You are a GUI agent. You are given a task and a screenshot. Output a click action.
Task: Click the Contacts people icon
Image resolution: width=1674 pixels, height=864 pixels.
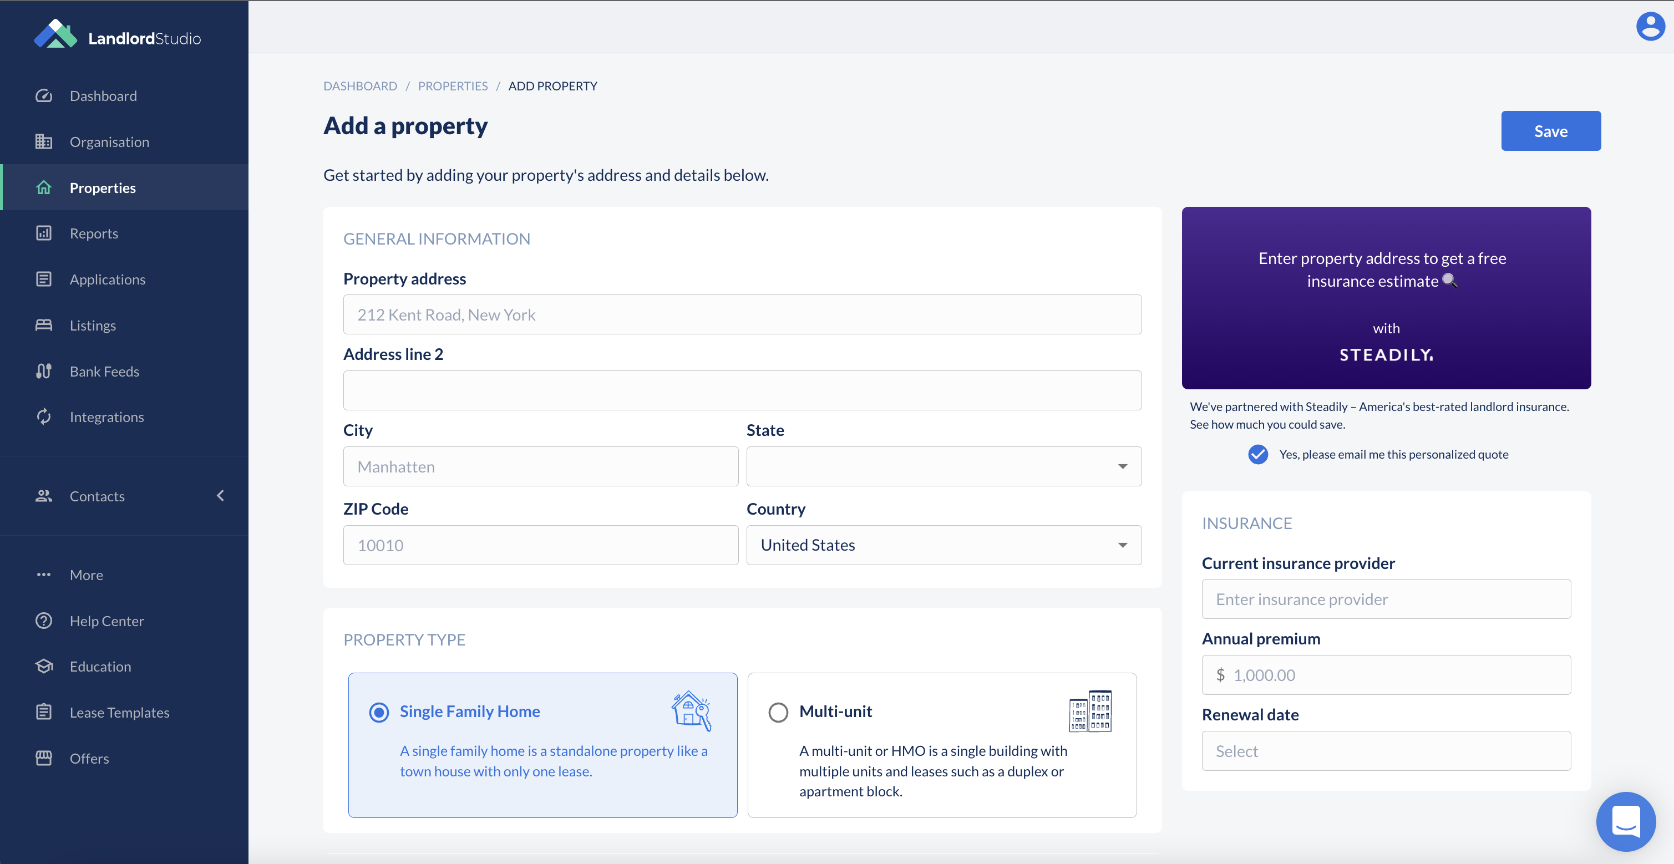tap(43, 496)
